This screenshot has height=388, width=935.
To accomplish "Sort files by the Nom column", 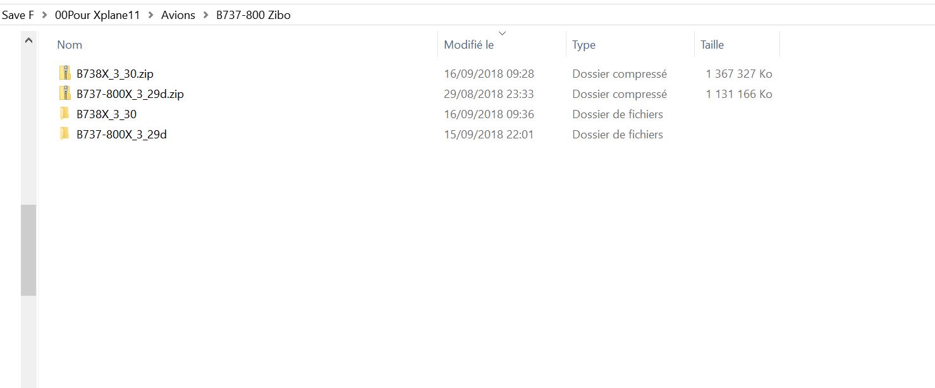I will click(70, 45).
